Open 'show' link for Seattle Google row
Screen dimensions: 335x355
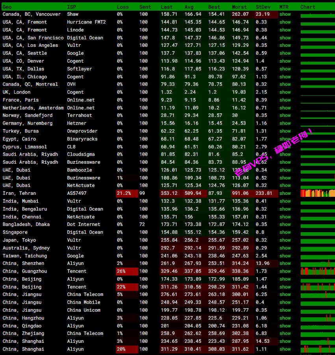[x=285, y=53]
